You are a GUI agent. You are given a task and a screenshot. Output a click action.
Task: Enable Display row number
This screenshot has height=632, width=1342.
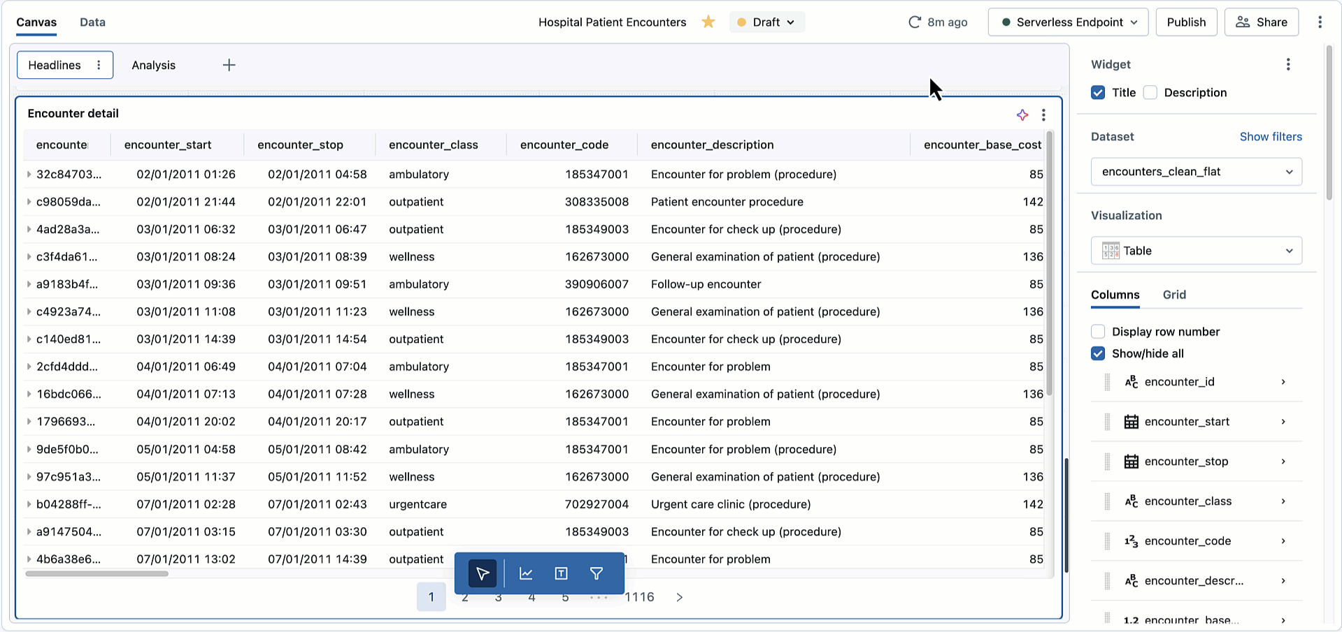(1098, 332)
